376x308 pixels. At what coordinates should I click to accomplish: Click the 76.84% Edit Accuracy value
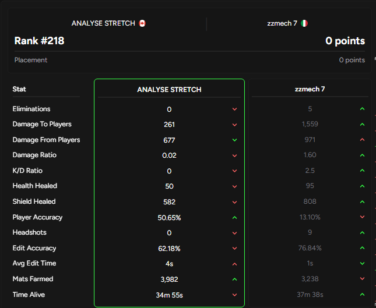310,248
